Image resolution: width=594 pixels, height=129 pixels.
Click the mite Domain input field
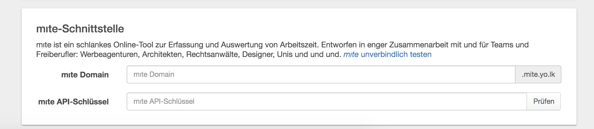(321, 74)
